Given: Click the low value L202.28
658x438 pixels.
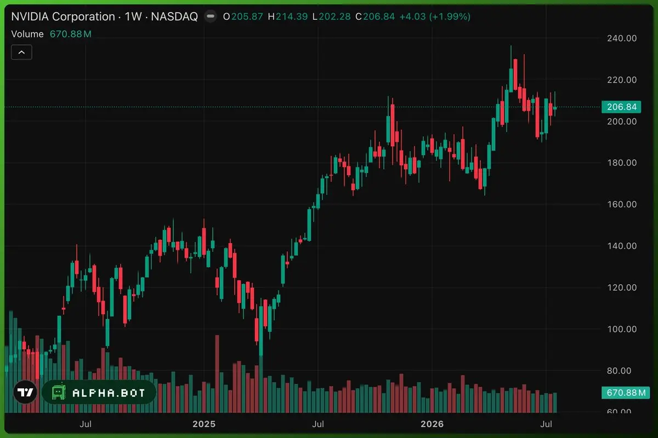Looking at the screenshot, I should [x=331, y=16].
